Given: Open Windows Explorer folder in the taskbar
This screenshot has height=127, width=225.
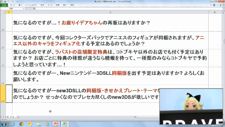Looking at the screenshot, I should 39,124.
